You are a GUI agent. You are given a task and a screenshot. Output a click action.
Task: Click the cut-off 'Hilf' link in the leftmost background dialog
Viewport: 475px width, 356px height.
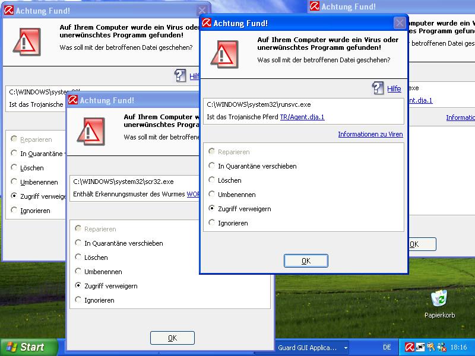[x=194, y=77]
